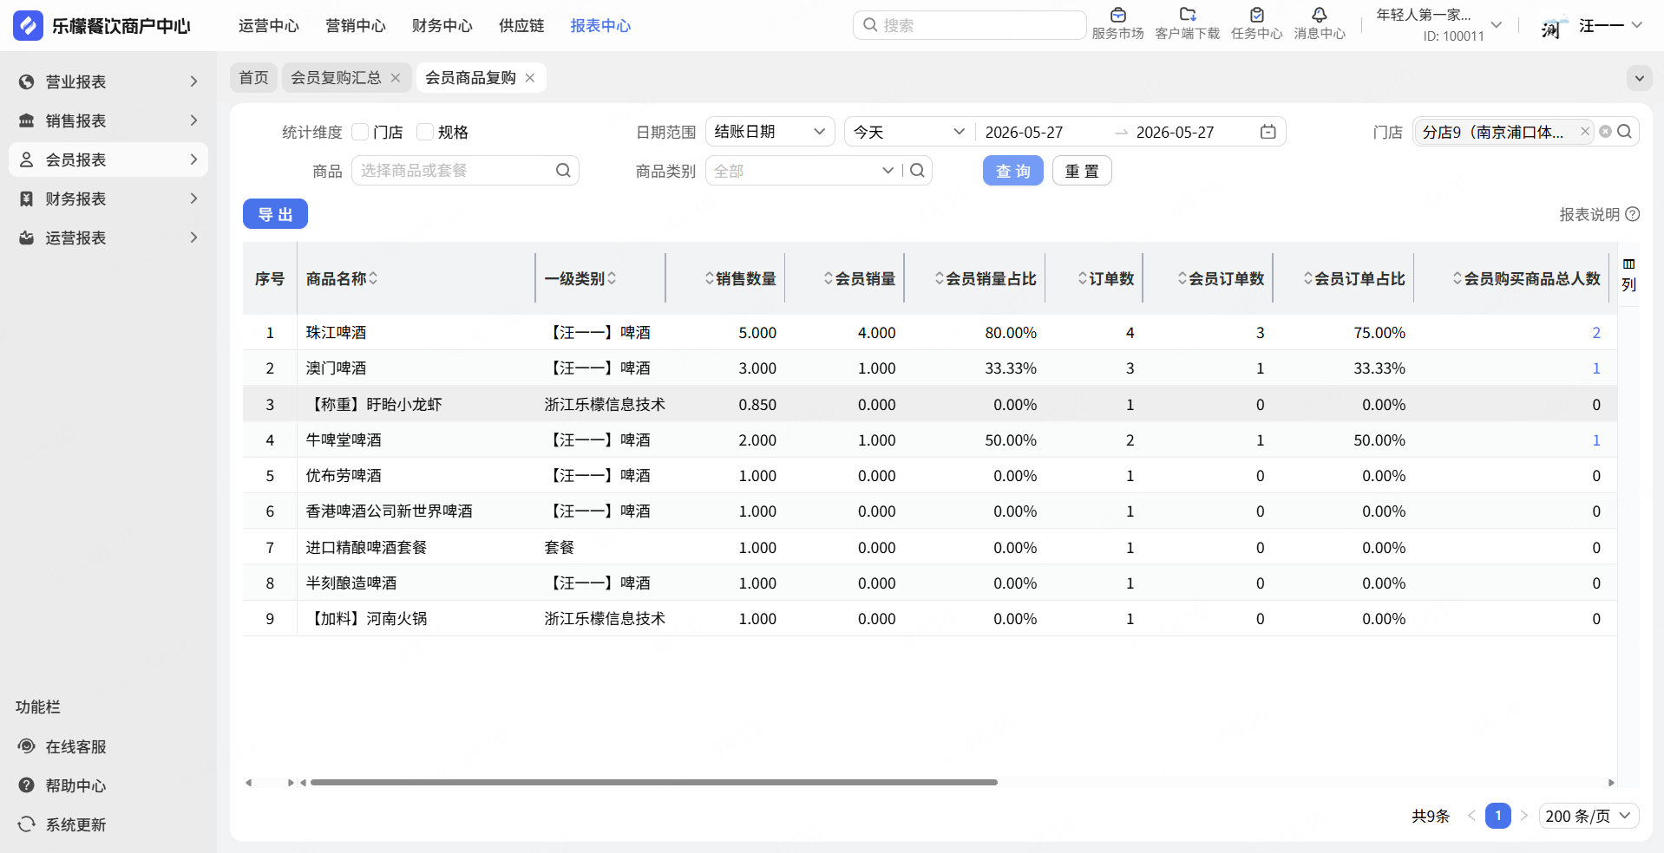Open the 200 条/页 page size dropdown
This screenshot has height=853, width=1664.
coord(1589,816)
